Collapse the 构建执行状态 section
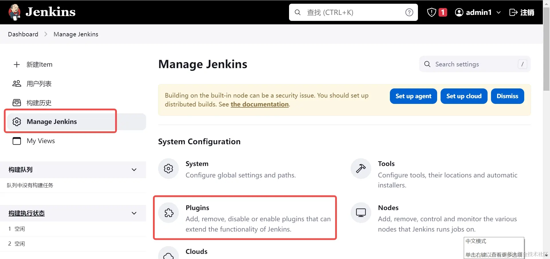 pos(134,213)
